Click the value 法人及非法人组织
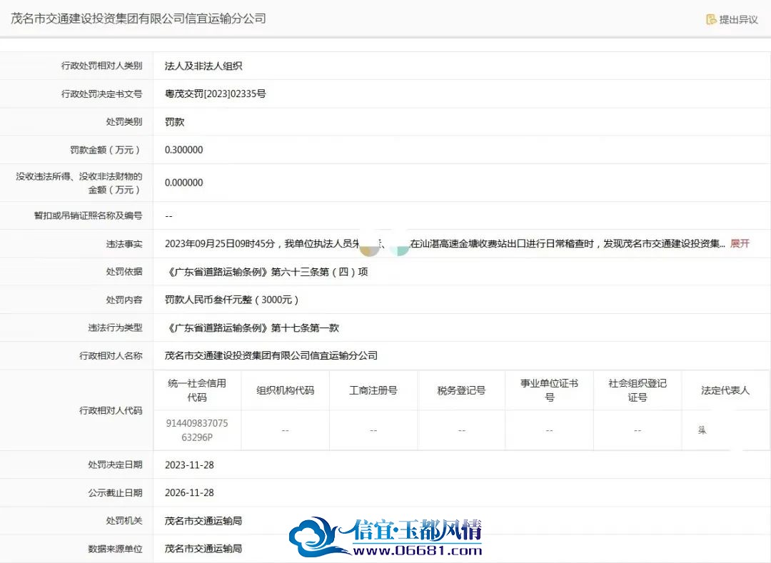771x563 pixels. click(203, 66)
